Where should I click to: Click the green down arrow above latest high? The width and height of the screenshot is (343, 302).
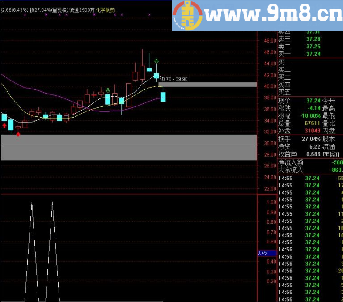pos(157,61)
